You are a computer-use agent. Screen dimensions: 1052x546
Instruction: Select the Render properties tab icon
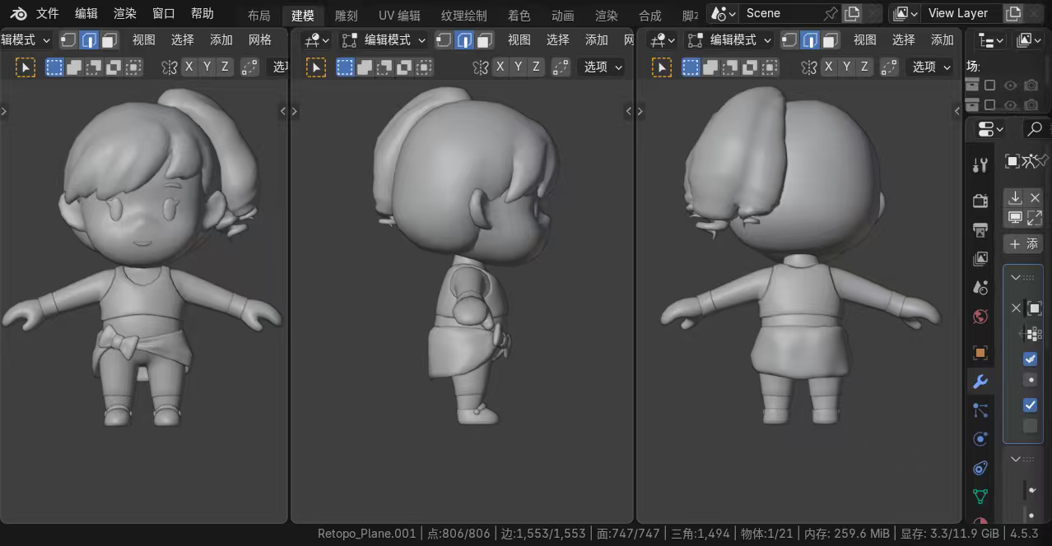pyautogui.click(x=980, y=201)
